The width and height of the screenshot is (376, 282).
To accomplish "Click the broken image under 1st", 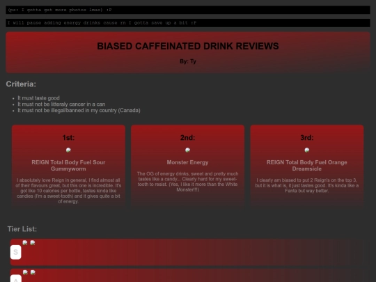I will coord(68,150).
